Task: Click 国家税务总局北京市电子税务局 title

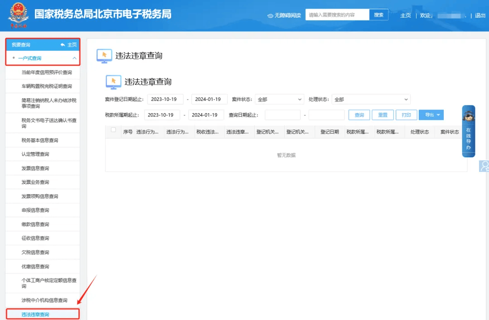Action: [103, 14]
